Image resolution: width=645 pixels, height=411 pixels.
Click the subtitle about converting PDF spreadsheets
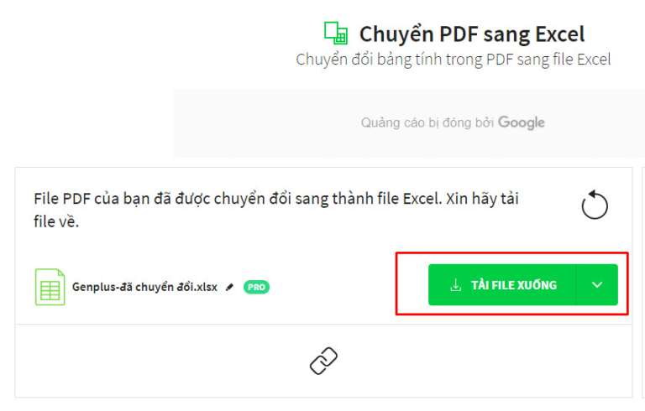click(x=454, y=60)
